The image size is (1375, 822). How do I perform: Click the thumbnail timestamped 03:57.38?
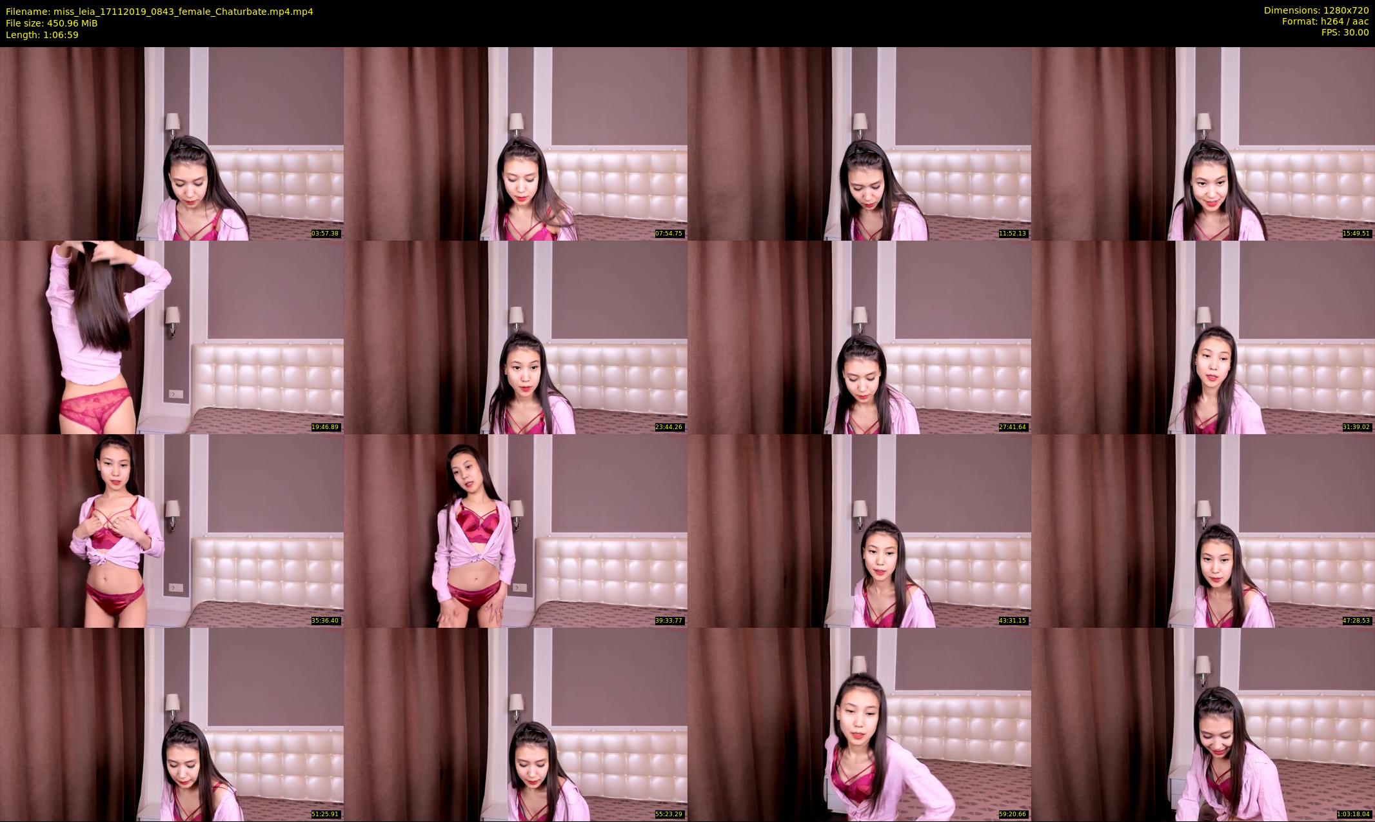tap(172, 143)
